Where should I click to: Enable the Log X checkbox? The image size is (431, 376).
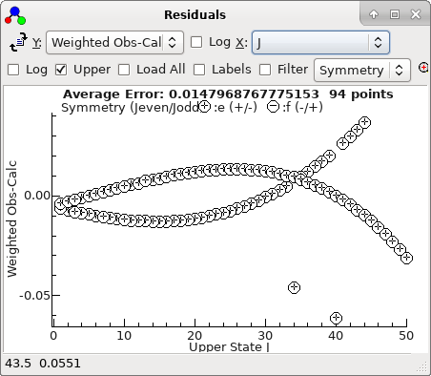click(196, 42)
